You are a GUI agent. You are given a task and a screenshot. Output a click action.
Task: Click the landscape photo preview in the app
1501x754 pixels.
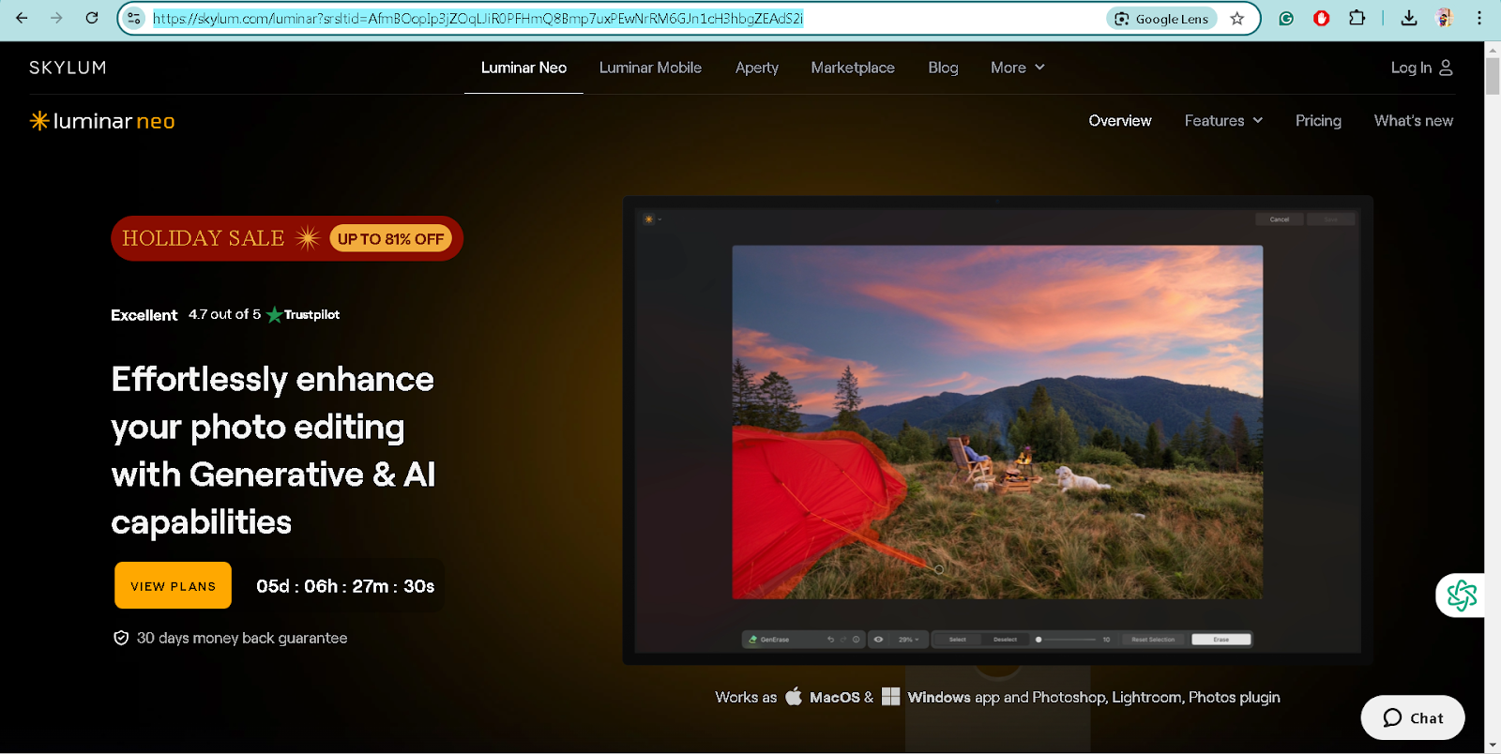pos(997,422)
